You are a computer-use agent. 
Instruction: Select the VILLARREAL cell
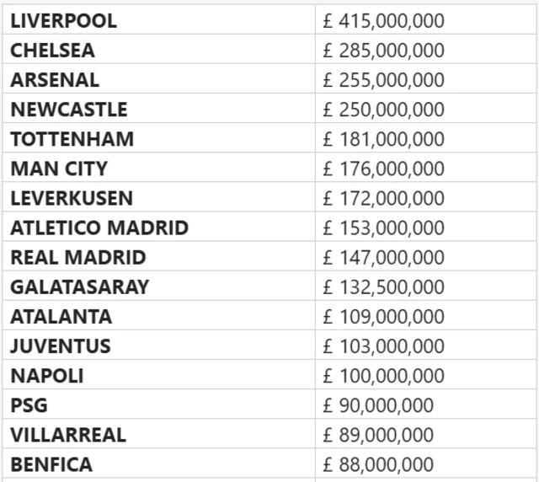click(68, 435)
